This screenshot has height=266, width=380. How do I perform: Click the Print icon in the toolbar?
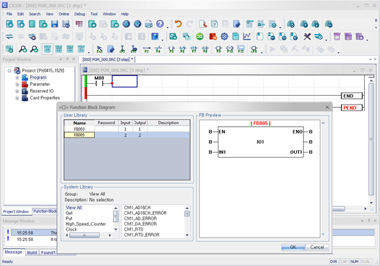click(x=149, y=24)
